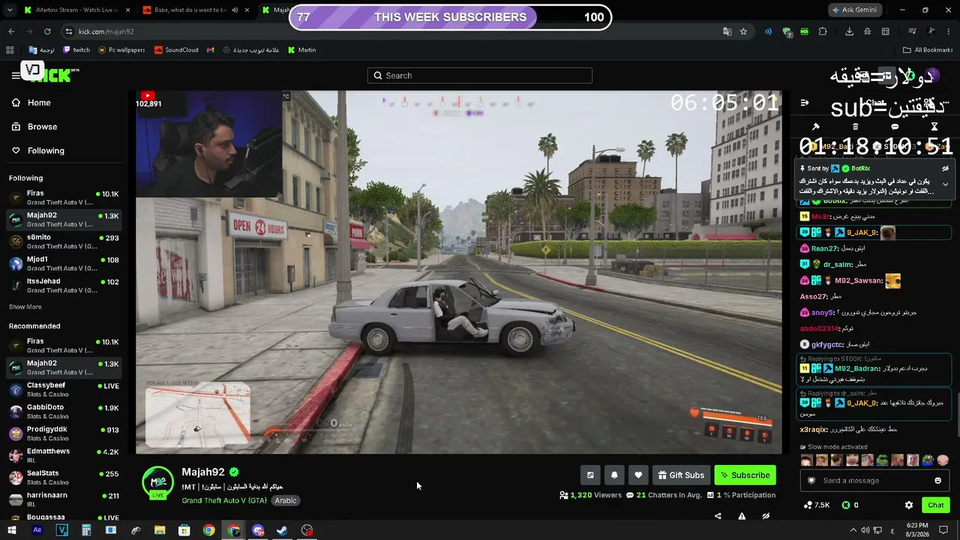Click Show More under the Following list
Screen dimensions: 960x540
pos(25,307)
